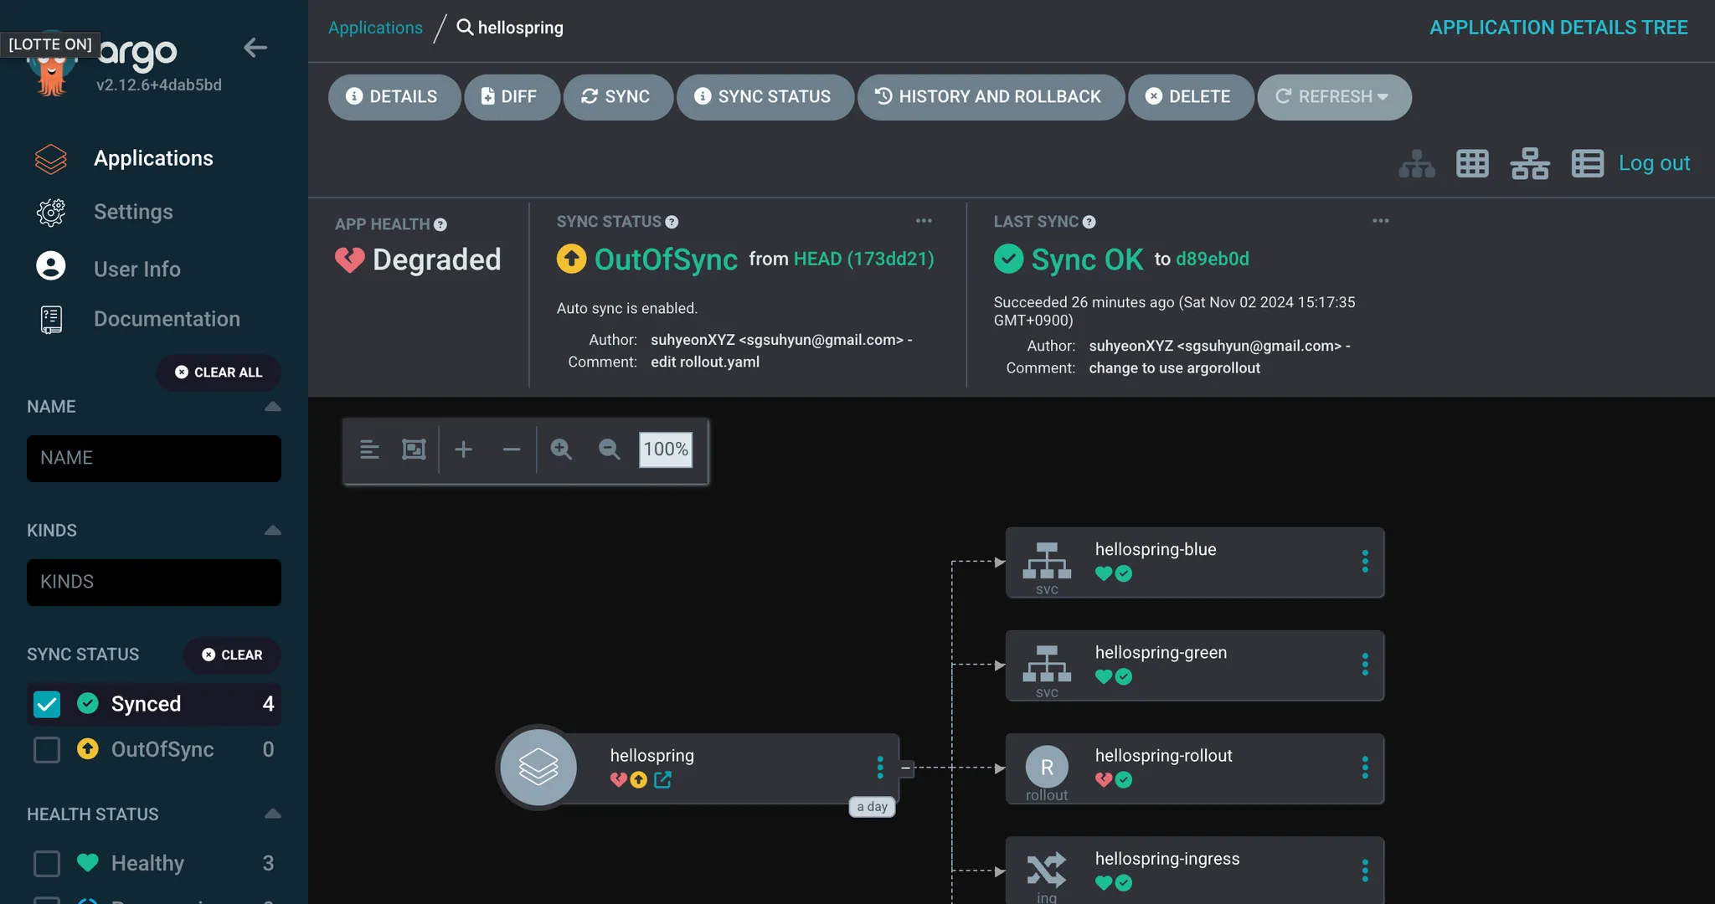Check the Healthy status filter
The width and height of the screenshot is (1715, 904).
click(47, 863)
